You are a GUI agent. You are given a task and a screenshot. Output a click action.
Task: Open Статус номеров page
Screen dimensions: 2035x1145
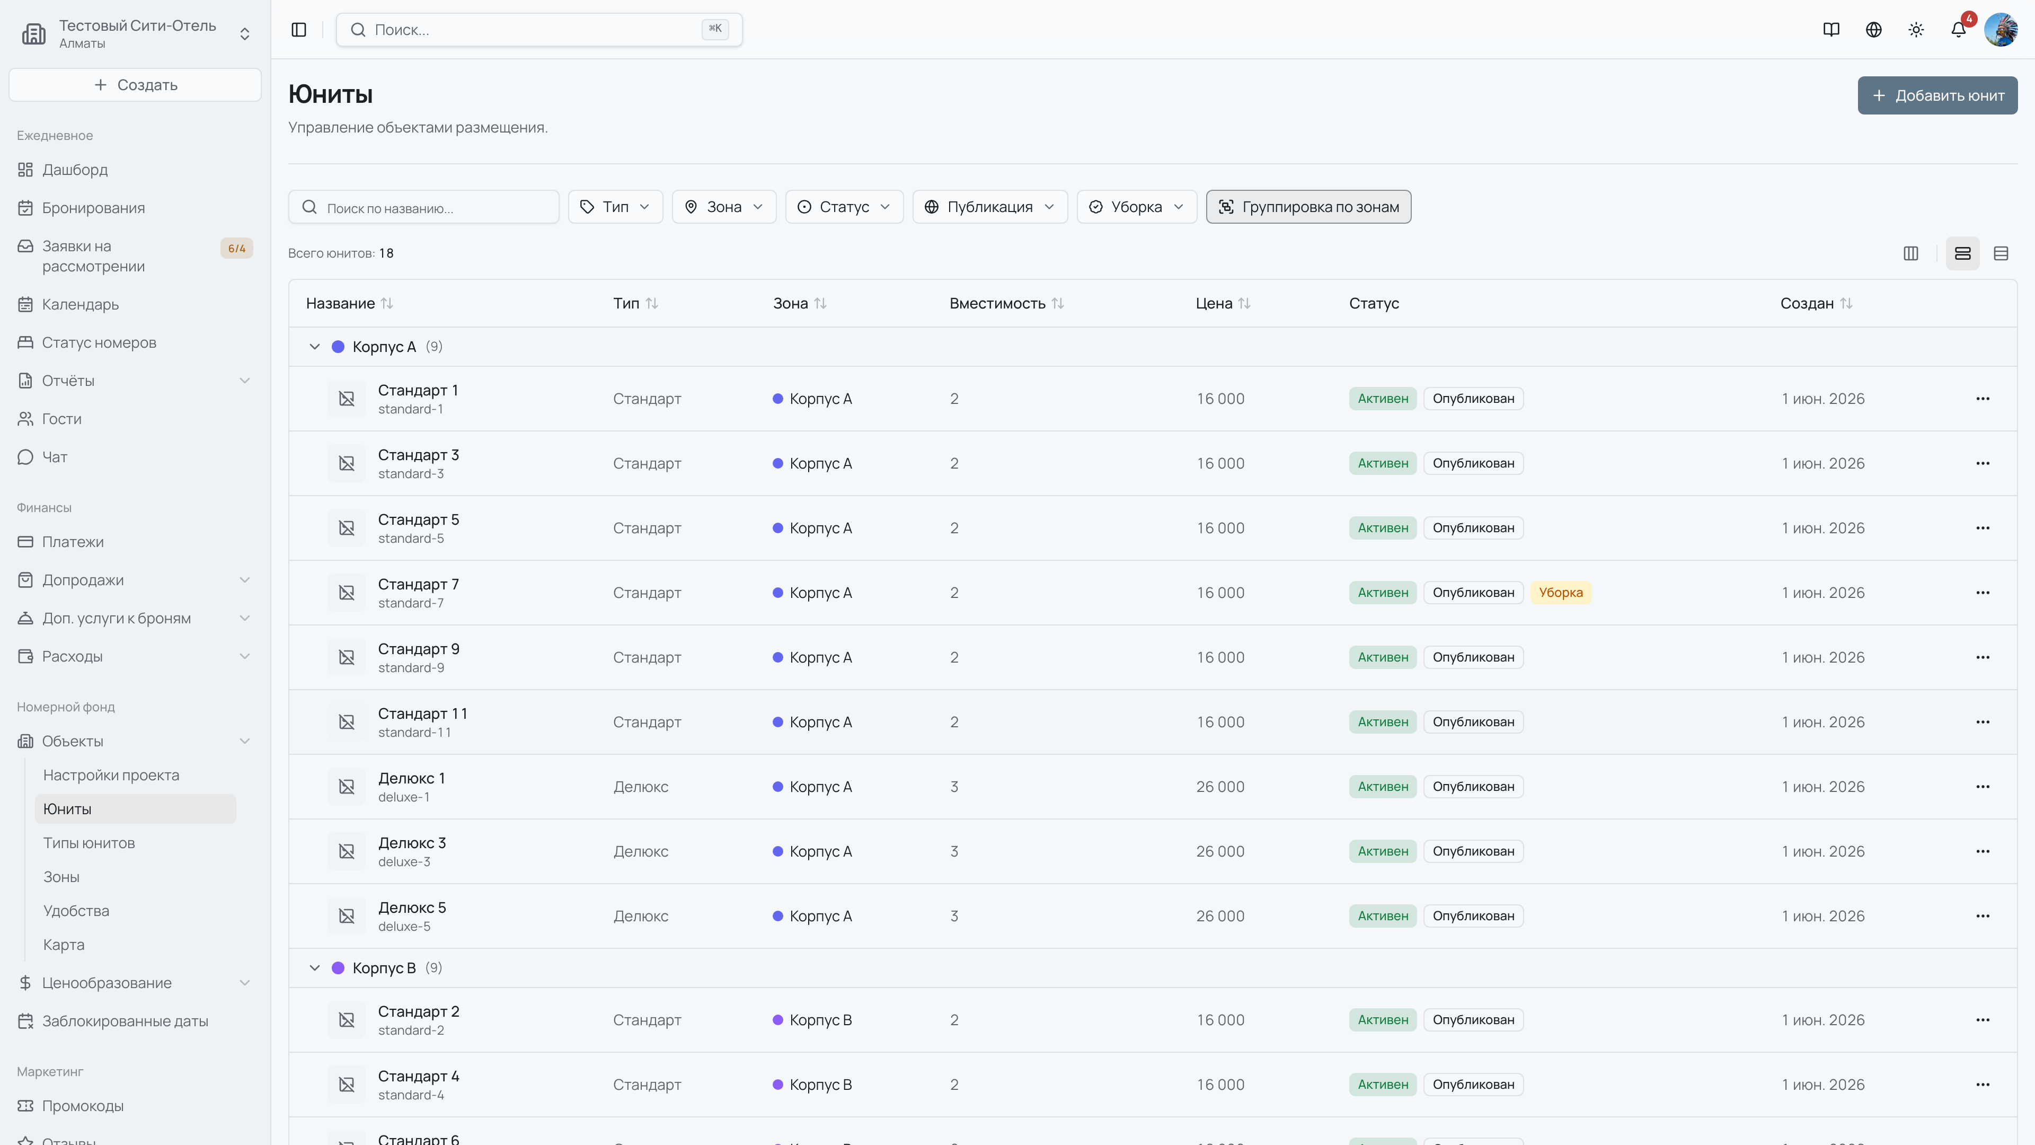click(x=134, y=342)
